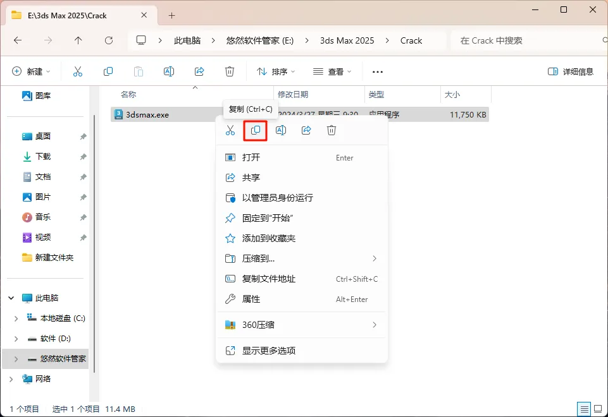Choose 复制文件地址
This screenshot has width=608, height=417.
pyautogui.click(x=302, y=279)
